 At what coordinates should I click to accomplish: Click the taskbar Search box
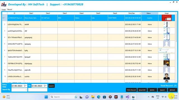pos(64,97)
